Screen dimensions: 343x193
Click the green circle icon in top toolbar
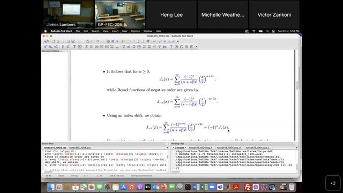108,41
